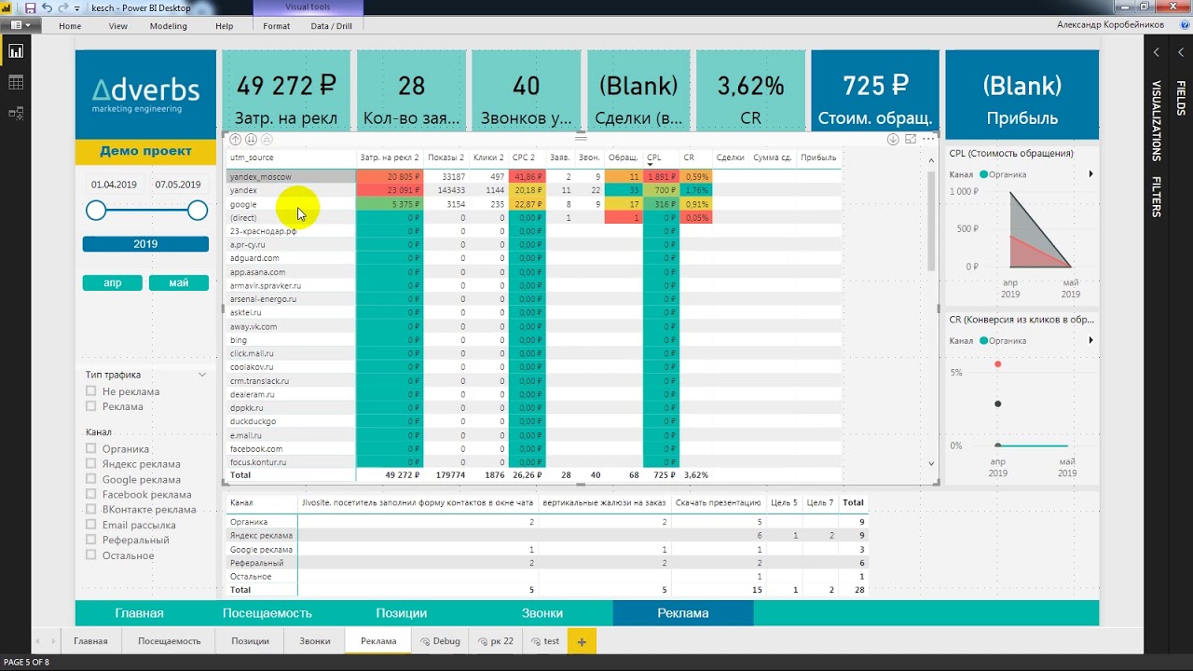This screenshot has width=1193, height=671.
Task: Click 'Позиции' navigation button in report
Action: (x=402, y=613)
